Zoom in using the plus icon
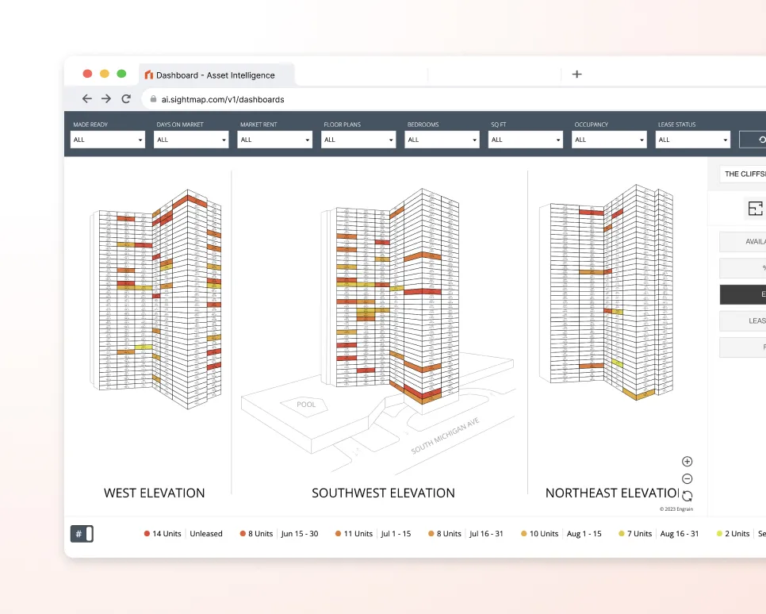This screenshot has height=614, width=766. [686, 461]
